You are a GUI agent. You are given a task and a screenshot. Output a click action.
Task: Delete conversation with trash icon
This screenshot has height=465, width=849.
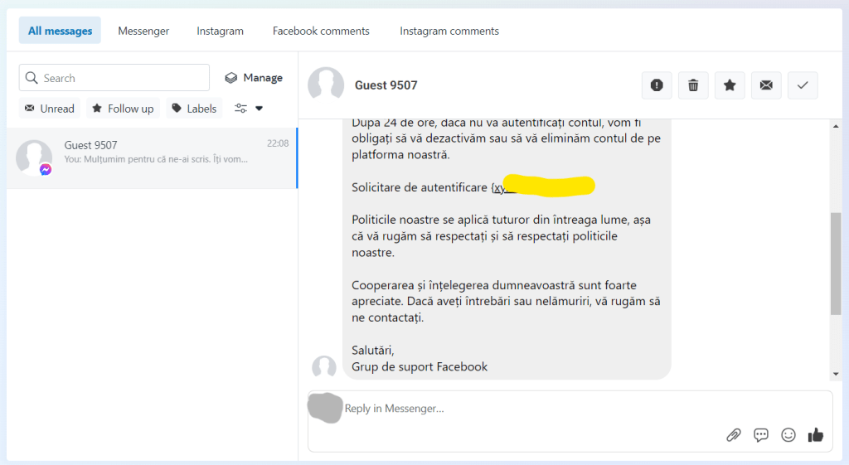(x=693, y=85)
